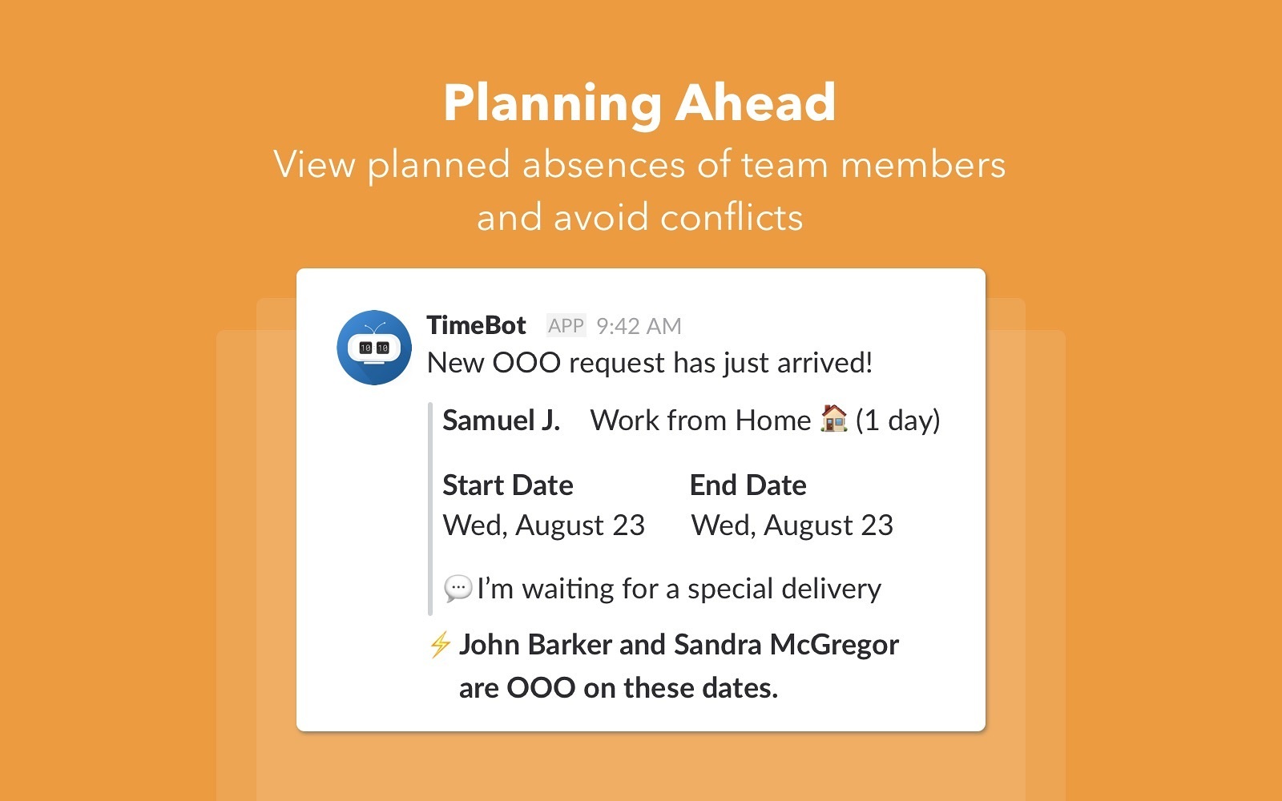
Task: Click the 'are OOO on these dates' line
Action: tap(618, 687)
